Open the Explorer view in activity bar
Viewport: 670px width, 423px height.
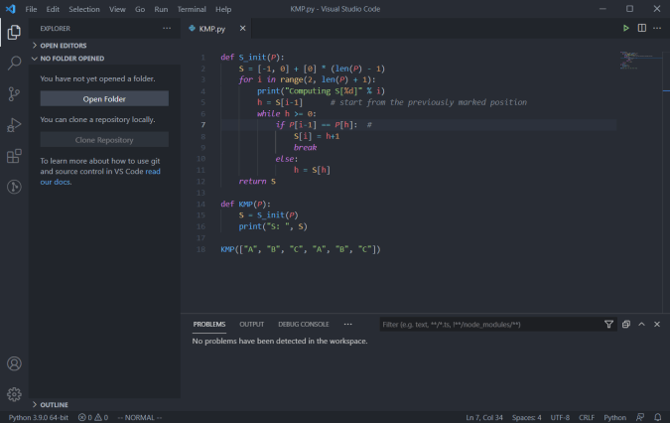coord(14,32)
